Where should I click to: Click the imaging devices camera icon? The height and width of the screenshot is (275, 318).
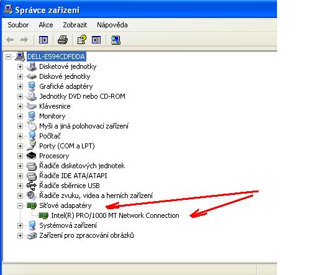[x=32, y=235]
